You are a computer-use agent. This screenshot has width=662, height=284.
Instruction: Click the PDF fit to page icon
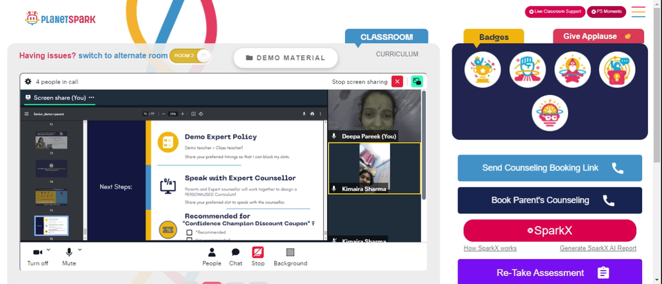coord(193,114)
